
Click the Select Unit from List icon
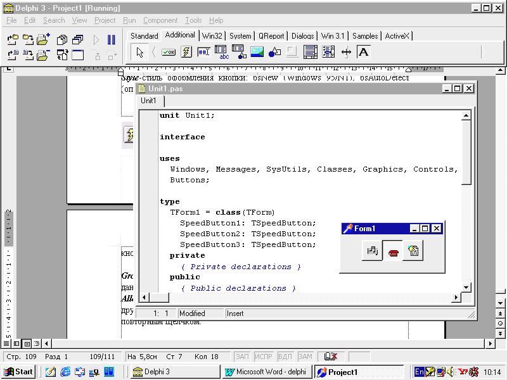(x=62, y=40)
